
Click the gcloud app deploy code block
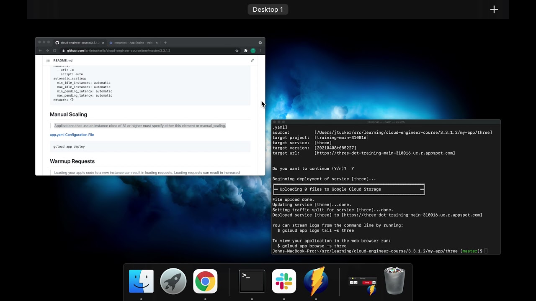150,146
